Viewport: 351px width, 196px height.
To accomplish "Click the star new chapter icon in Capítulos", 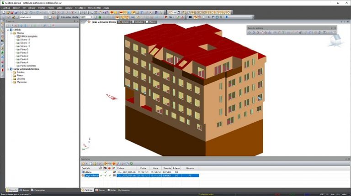I will point(83,164).
